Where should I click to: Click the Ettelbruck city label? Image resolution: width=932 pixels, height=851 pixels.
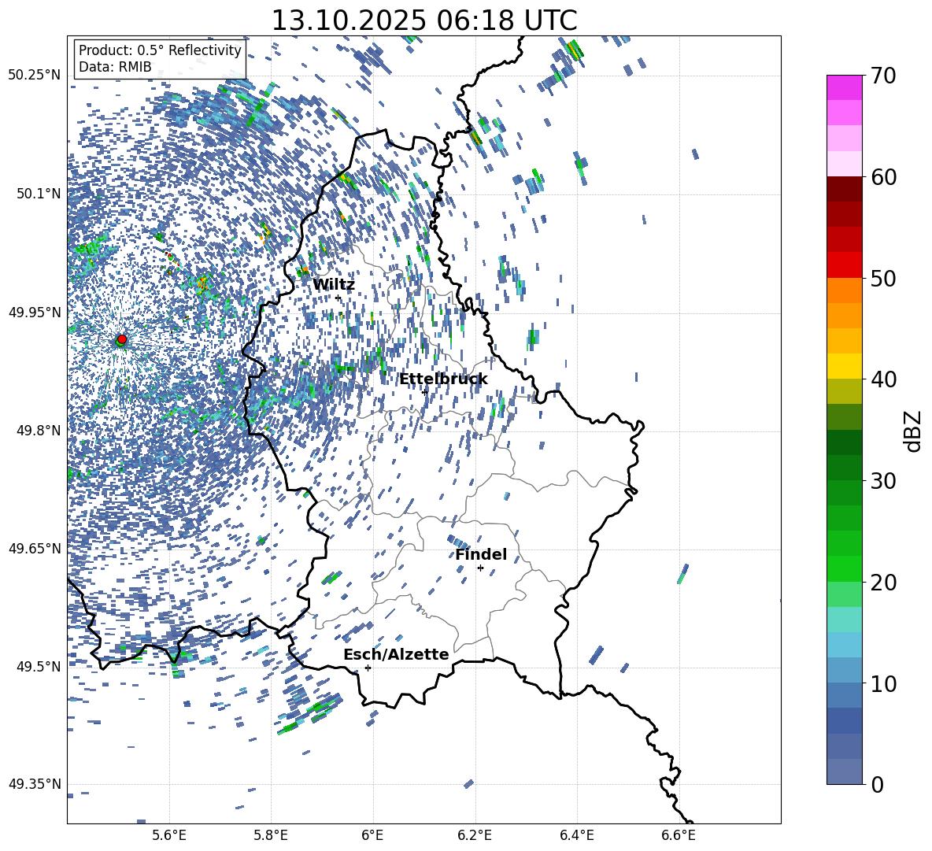(443, 379)
